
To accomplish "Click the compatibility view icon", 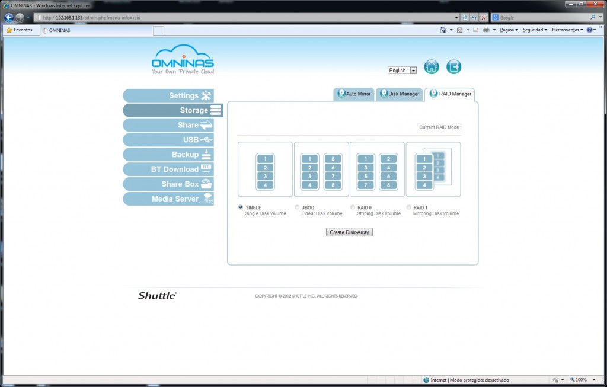I will (x=465, y=18).
